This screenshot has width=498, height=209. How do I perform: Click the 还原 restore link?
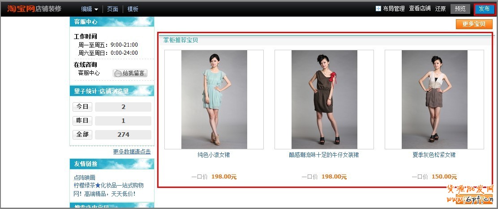pyautogui.click(x=440, y=9)
